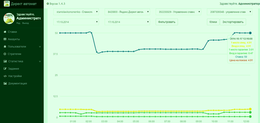
Task: Click the home icon next to Ставки
Action: [x=5, y=32]
